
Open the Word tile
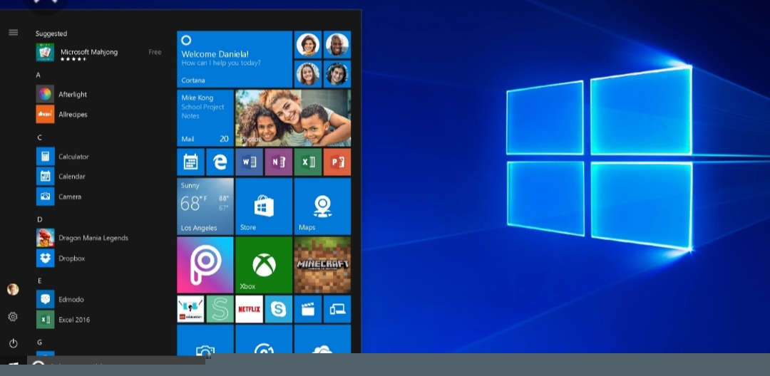[249, 162]
